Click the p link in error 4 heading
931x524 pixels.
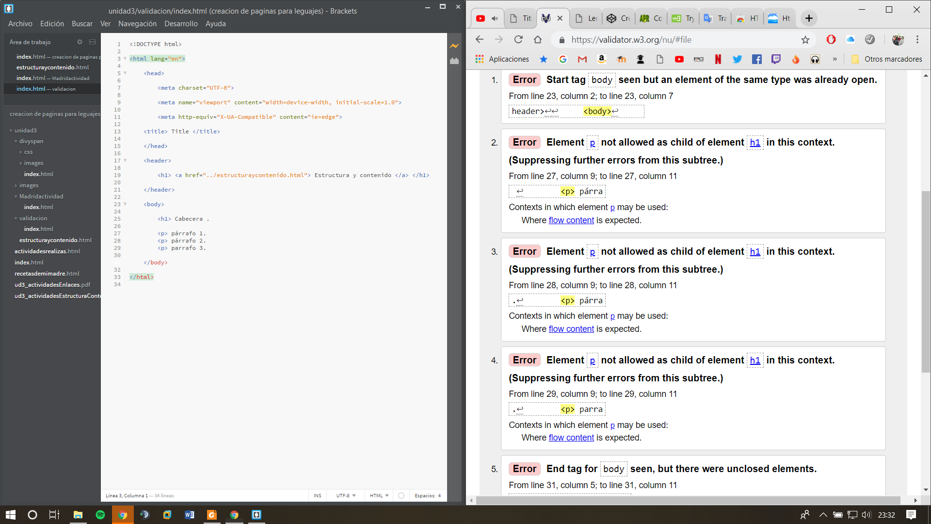tap(593, 360)
